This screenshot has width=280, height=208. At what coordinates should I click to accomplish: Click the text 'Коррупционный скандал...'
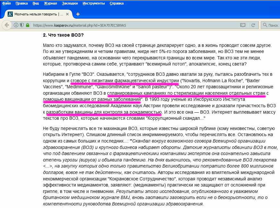coord(176,118)
